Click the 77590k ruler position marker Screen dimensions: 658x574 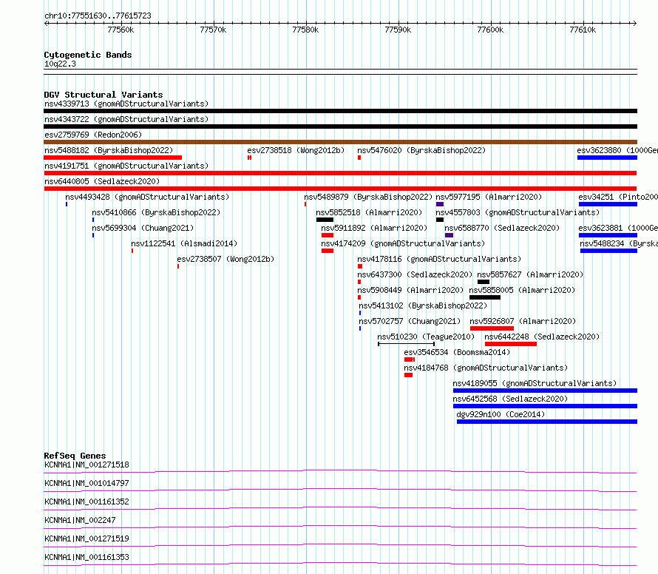pos(398,30)
